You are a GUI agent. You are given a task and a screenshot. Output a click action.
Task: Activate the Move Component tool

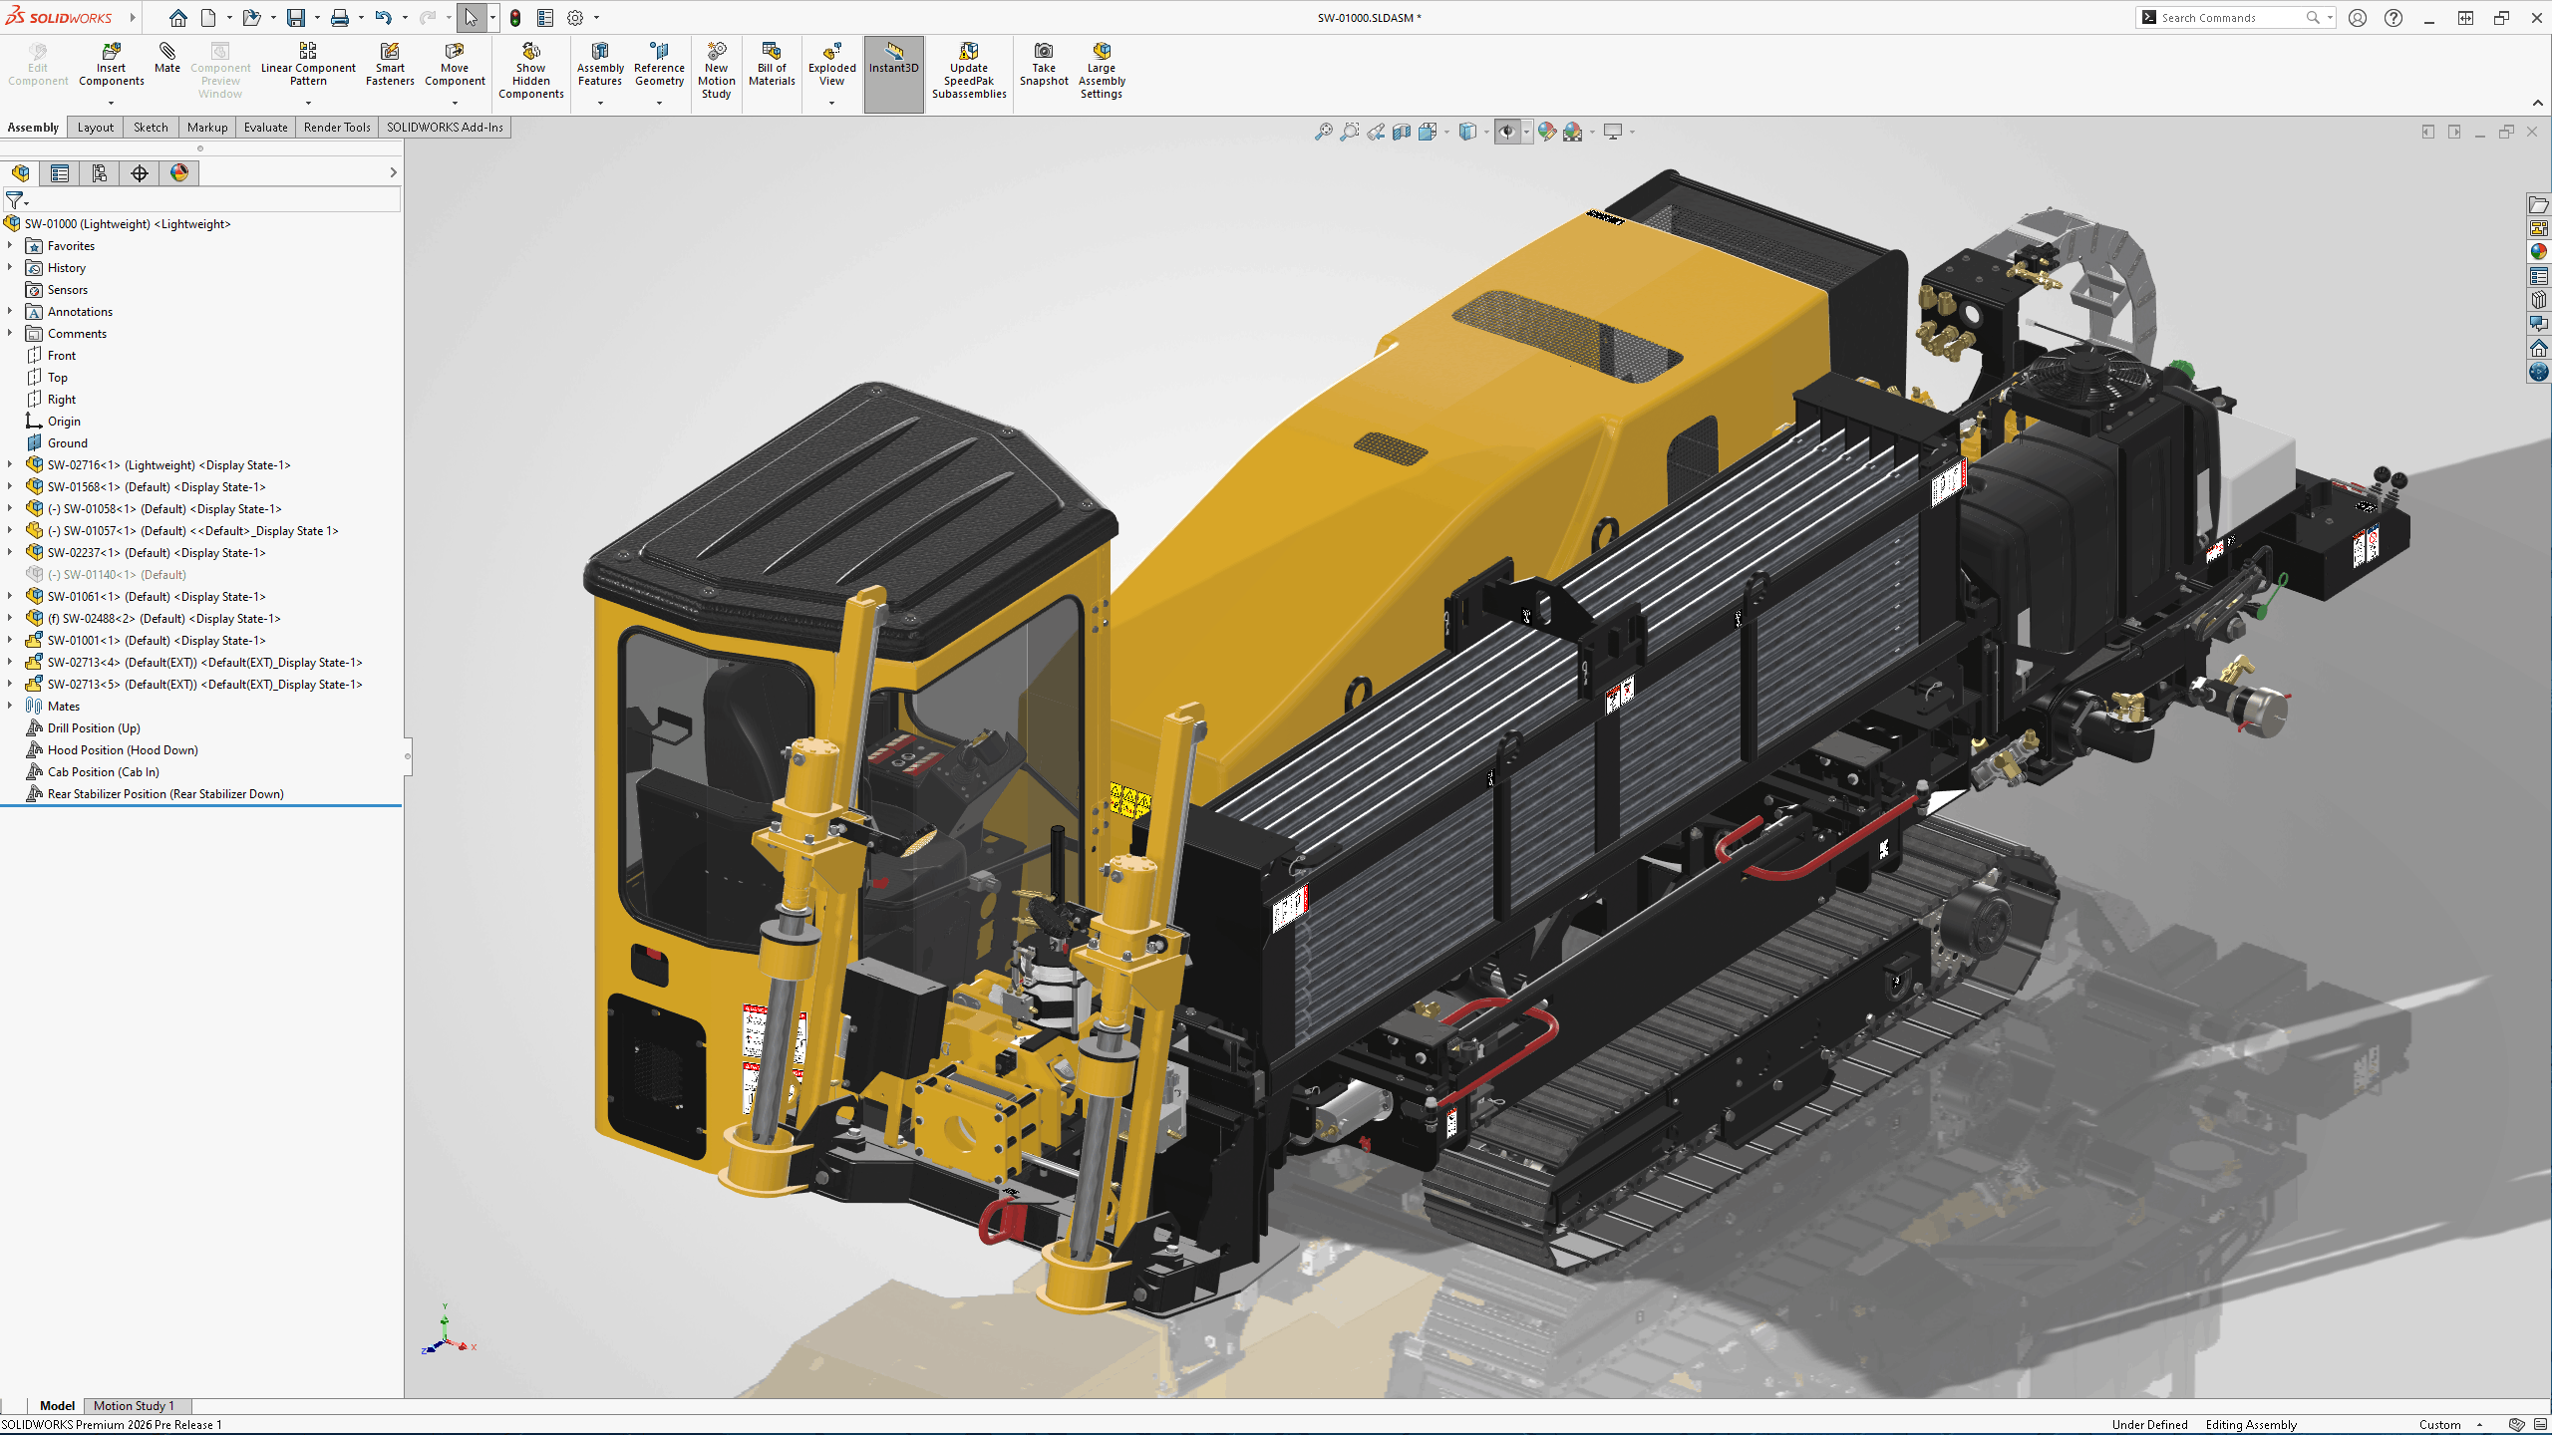click(455, 65)
